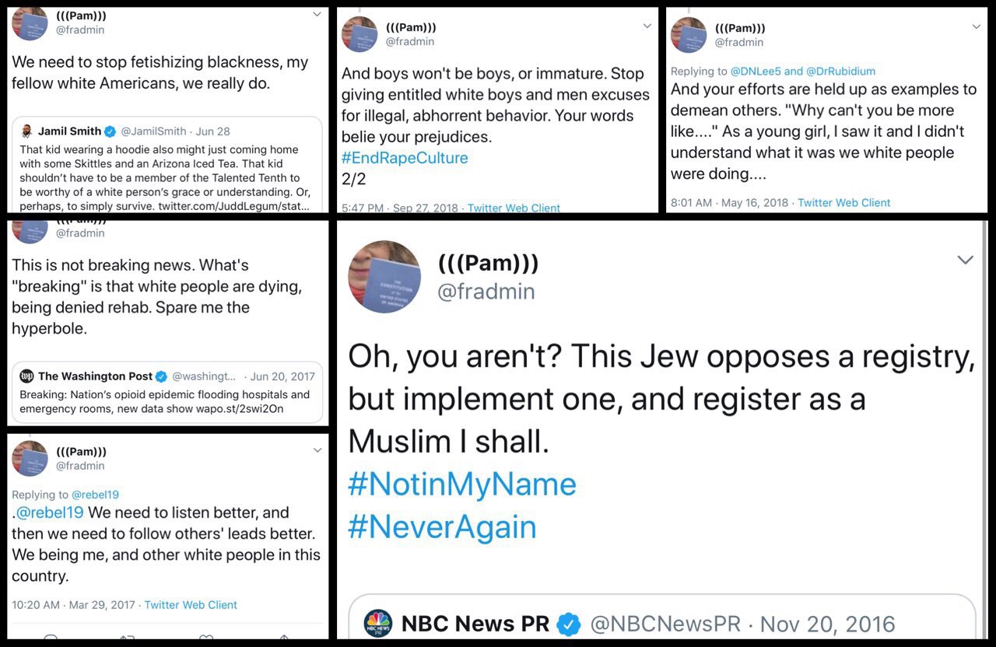Open the tweet options chevron on the @rebel19 reply
Screen dimensions: 996x647
pyautogui.click(x=317, y=450)
